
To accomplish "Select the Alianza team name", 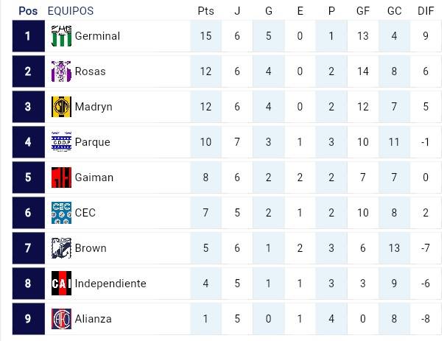I will (94, 319).
